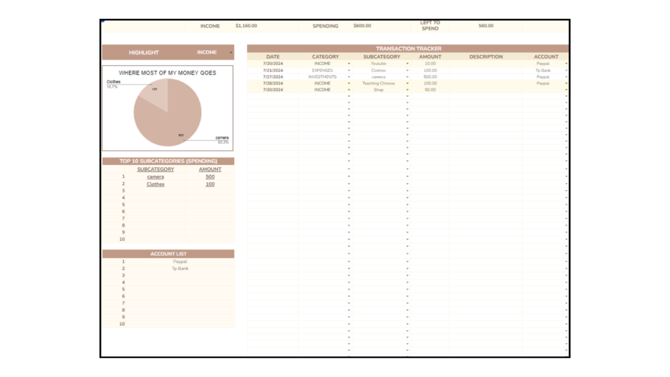
Task: Open account dropdown in the Youtube row
Action: pos(567,63)
